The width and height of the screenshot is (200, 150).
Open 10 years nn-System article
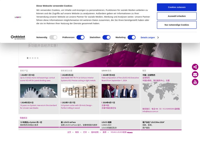coord(38,107)
